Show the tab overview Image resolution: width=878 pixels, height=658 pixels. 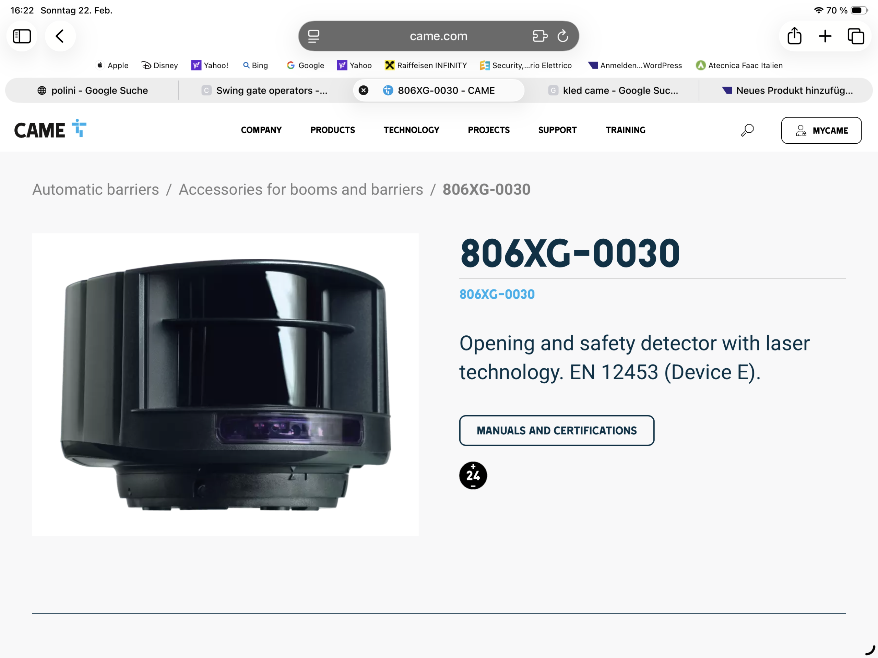coord(855,36)
